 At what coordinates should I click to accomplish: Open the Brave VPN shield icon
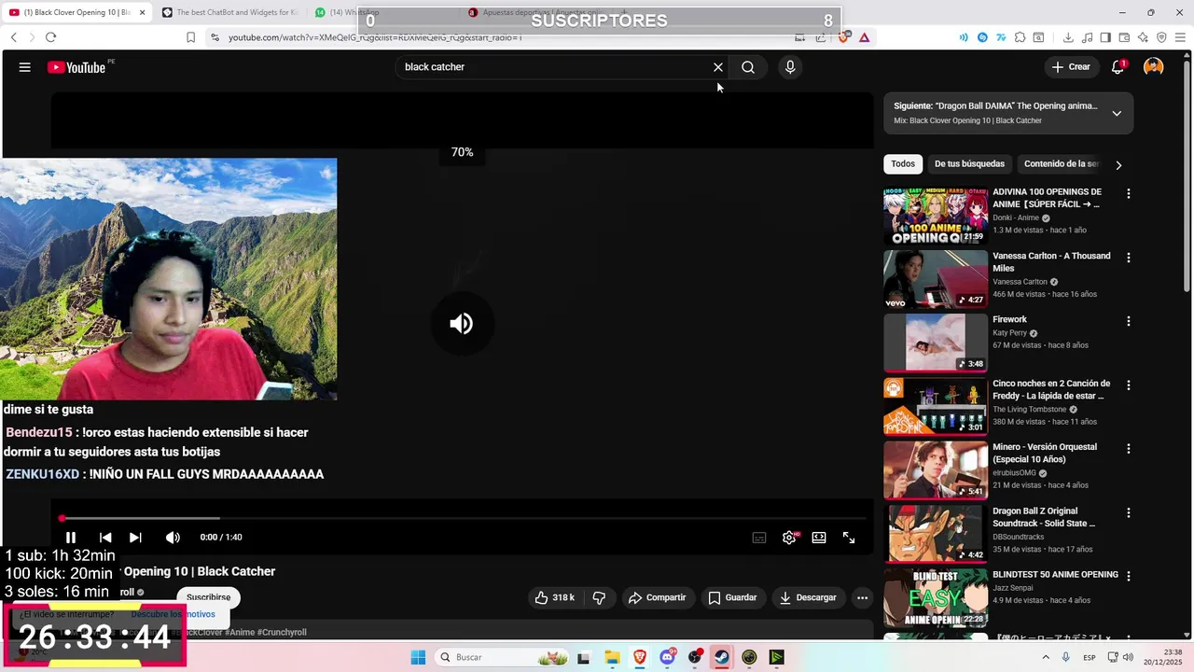point(1161,37)
